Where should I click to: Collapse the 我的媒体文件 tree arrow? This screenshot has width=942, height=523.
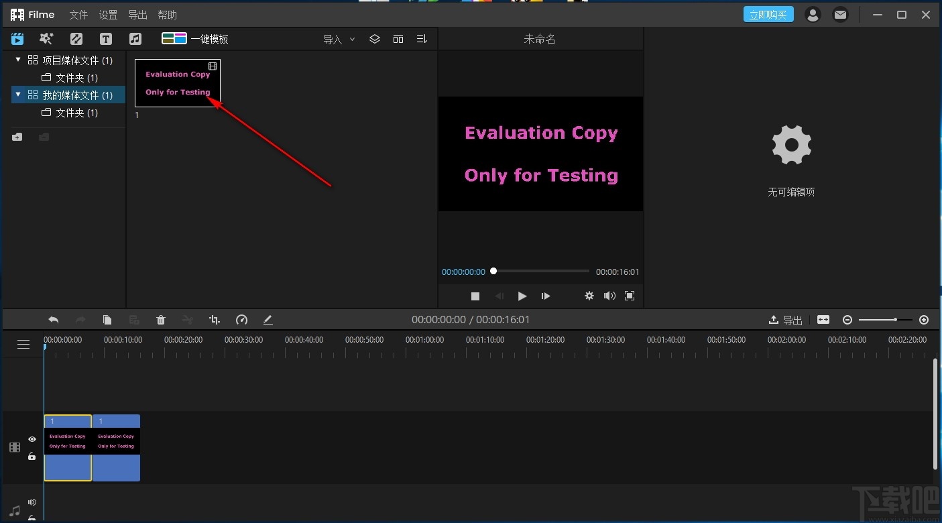click(18, 95)
